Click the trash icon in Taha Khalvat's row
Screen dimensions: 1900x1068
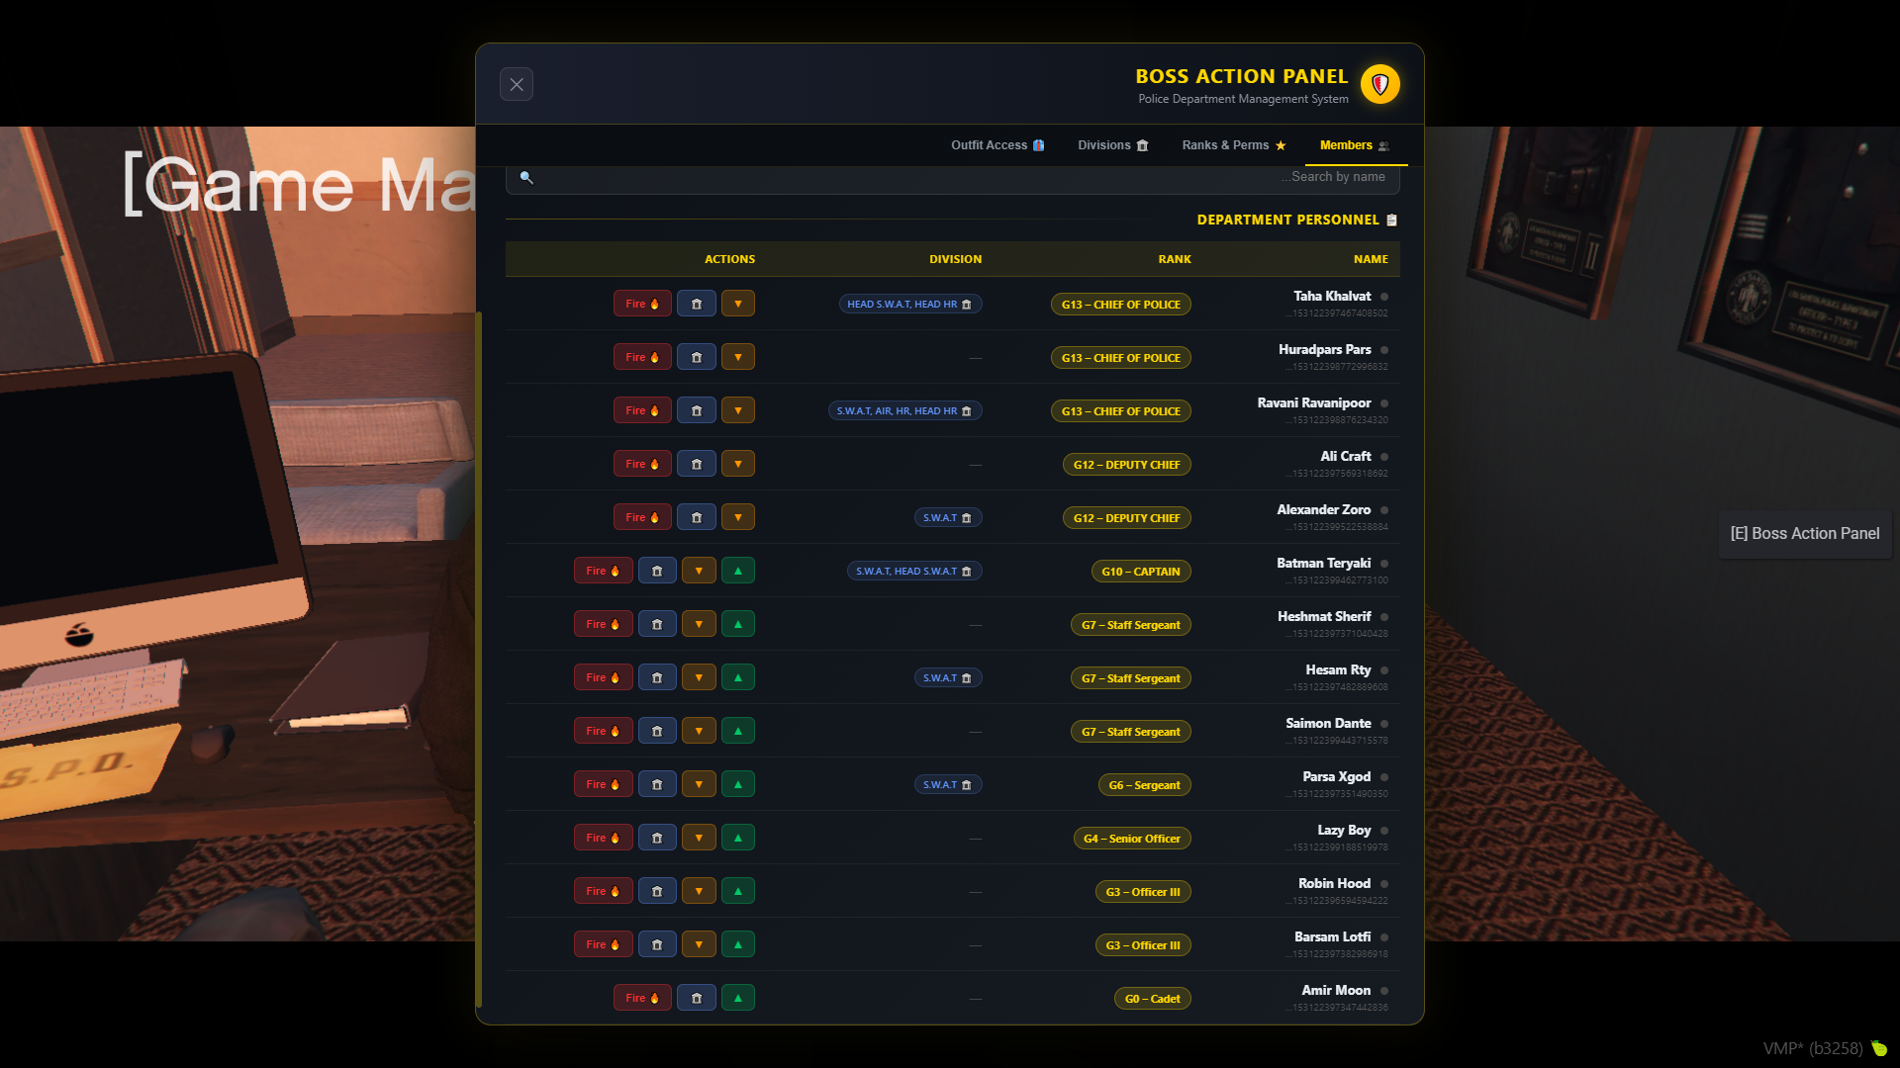tap(697, 304)
